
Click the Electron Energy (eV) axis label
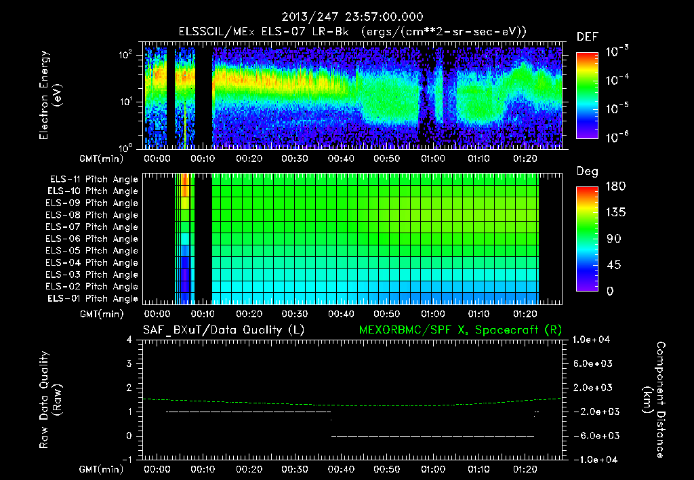(50, 95)
